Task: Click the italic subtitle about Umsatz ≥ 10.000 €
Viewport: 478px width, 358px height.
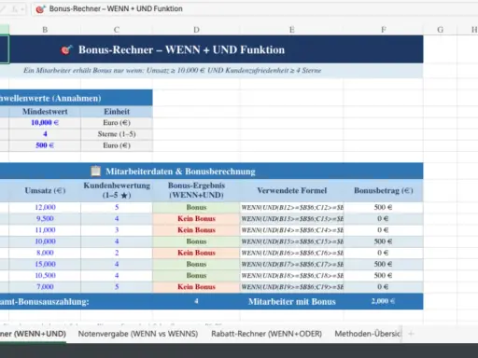Action: [173, 71]
